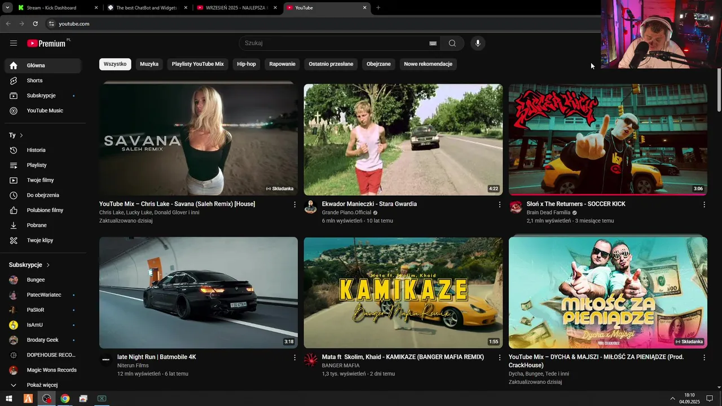Reload the page in browser

tap(35, 24)
